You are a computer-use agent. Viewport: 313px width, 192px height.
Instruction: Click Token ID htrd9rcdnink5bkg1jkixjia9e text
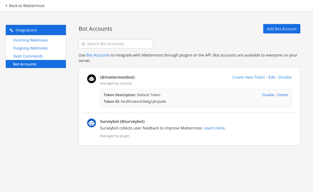(x=135, y=101)
